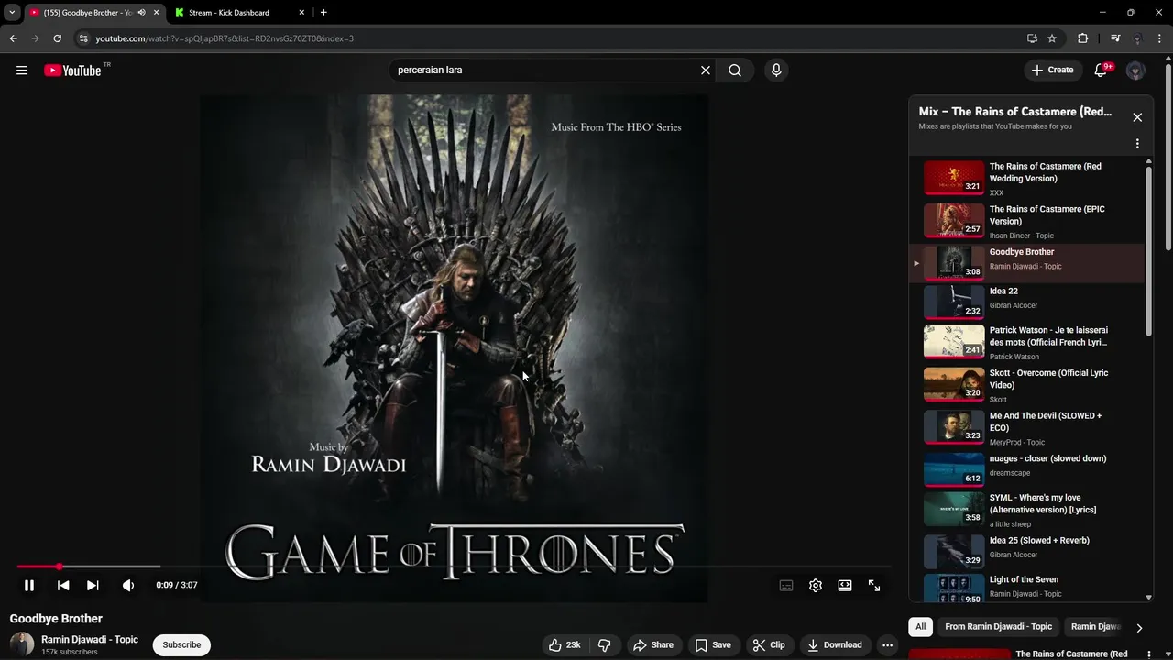Save video to playlist

pyautogui.click(x=713, y=645)
